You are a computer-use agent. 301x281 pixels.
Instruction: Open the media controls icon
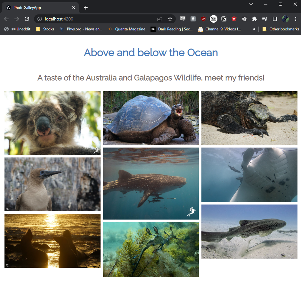(x=264, y=19)
